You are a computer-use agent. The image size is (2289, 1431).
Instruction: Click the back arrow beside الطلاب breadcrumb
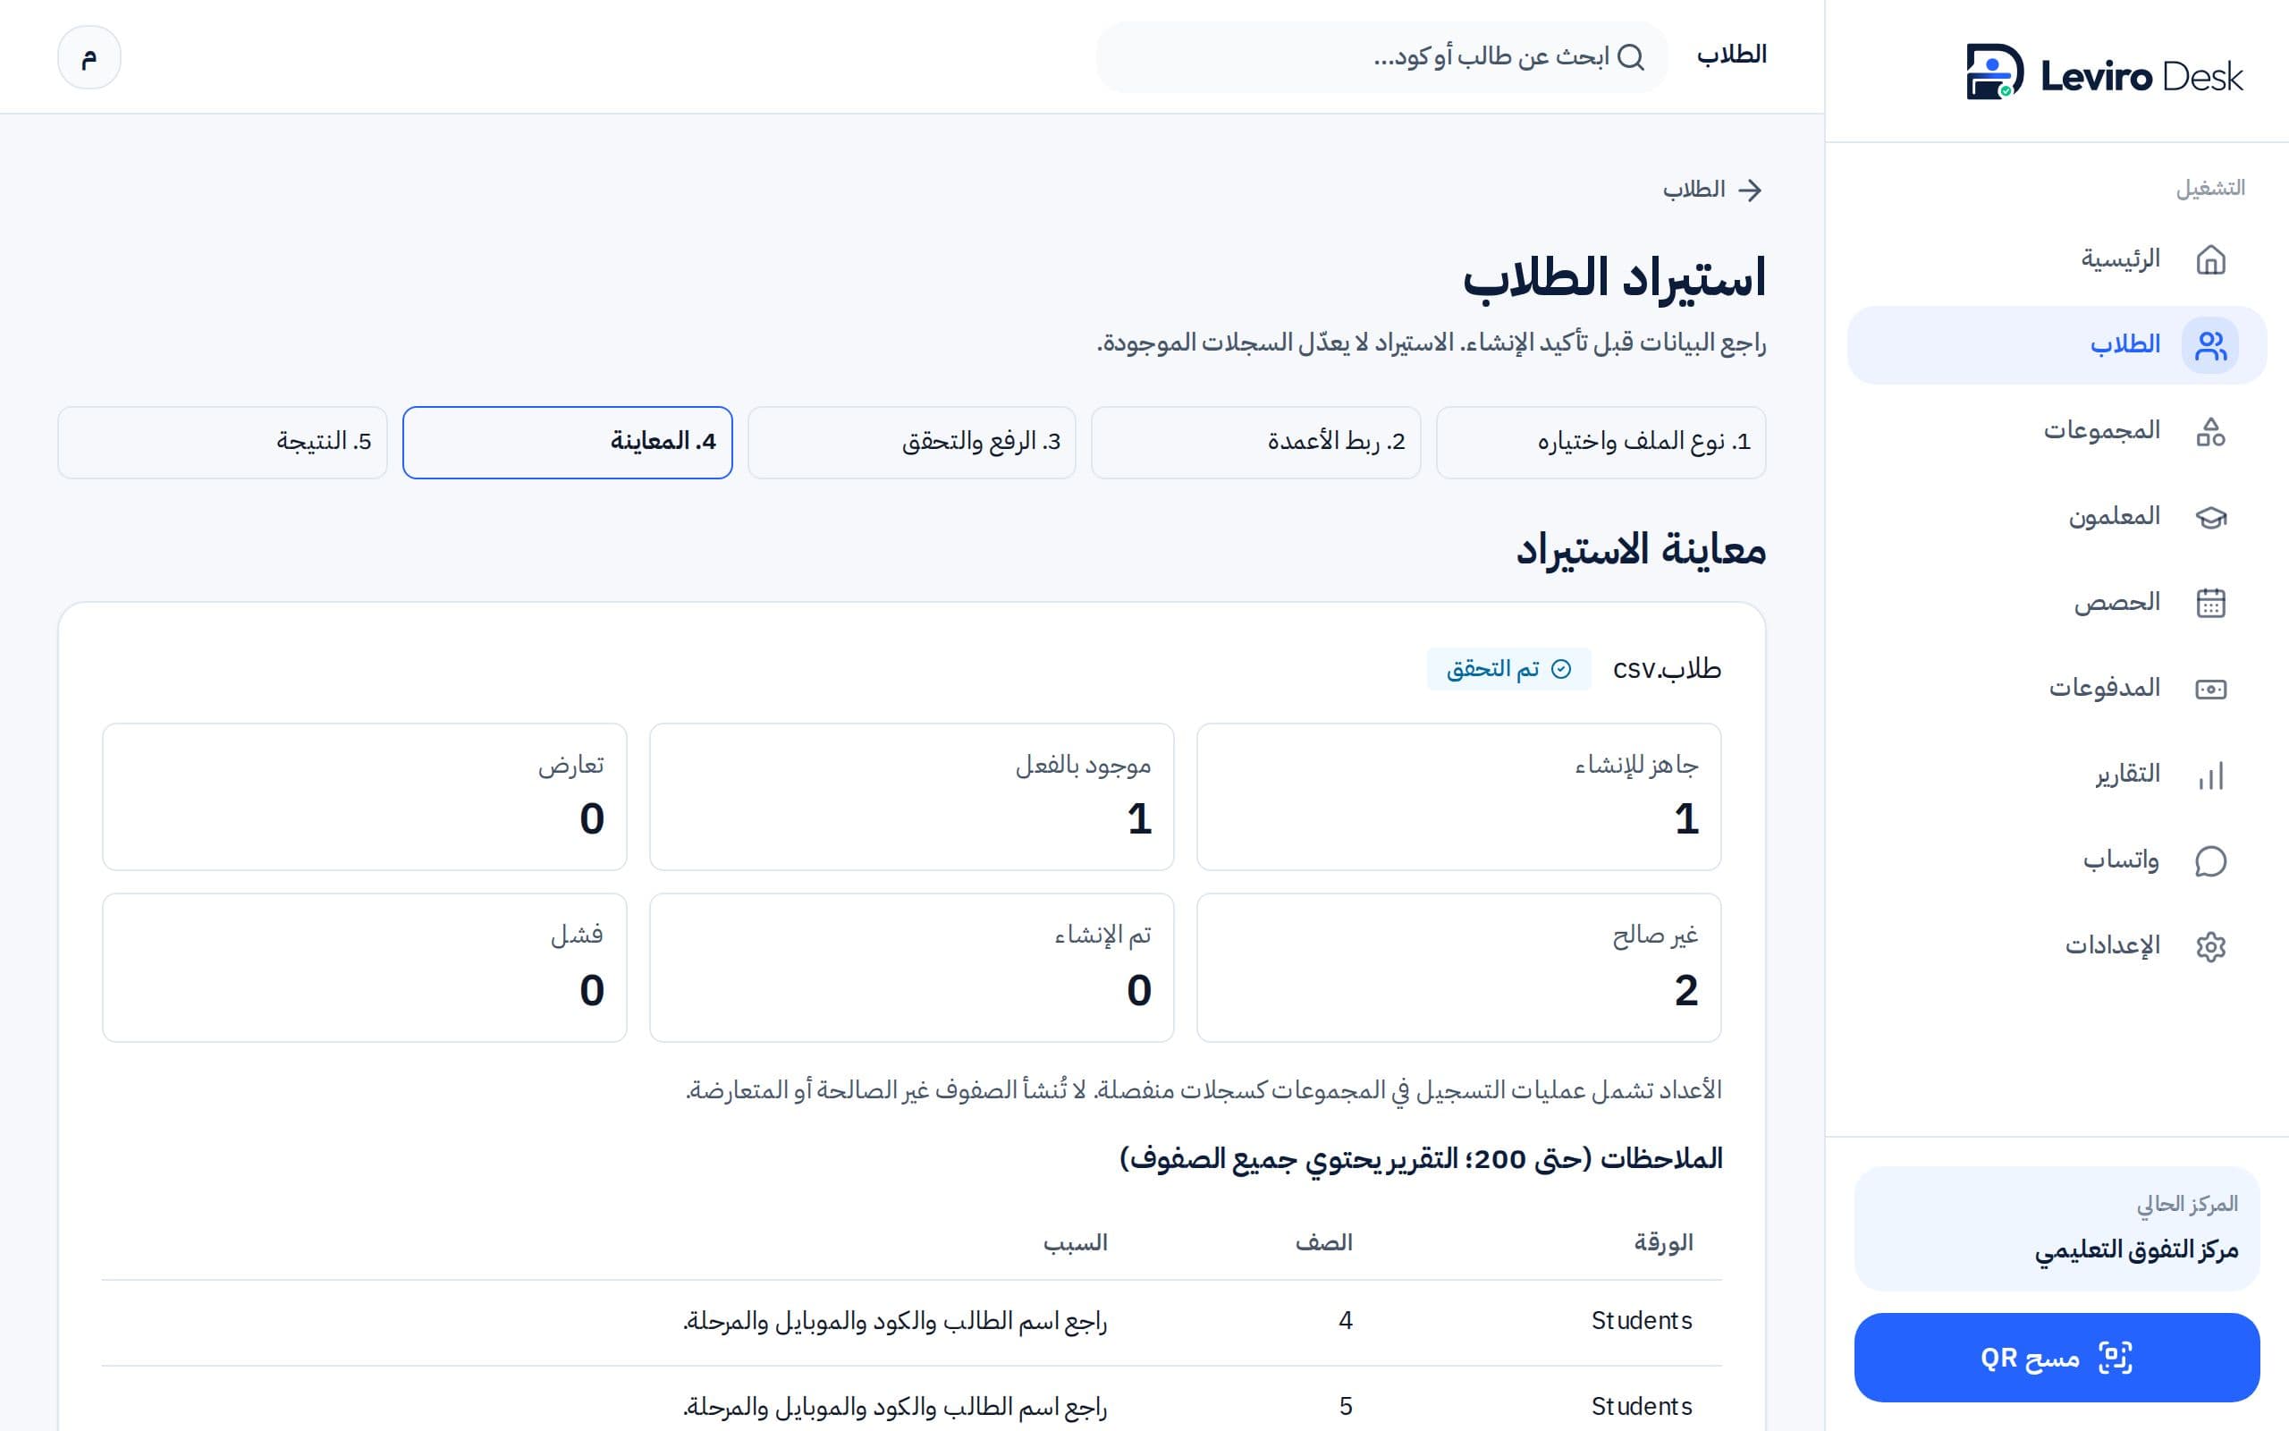(1751, 191)
